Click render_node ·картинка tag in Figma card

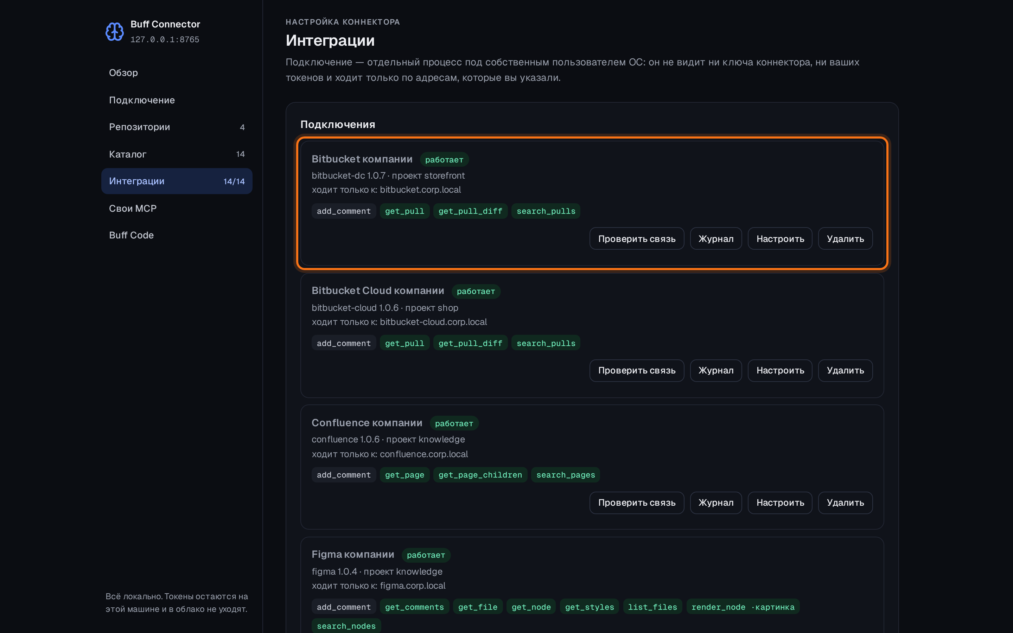[743, 607]
